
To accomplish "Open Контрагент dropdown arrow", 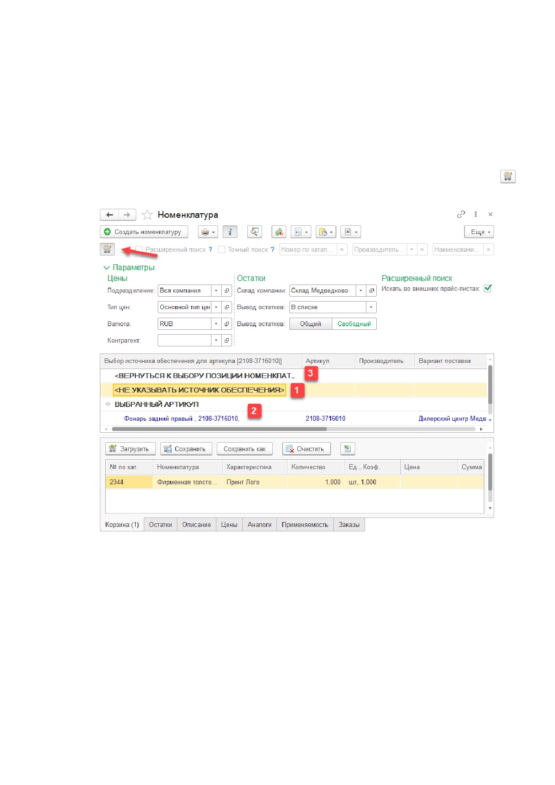I will pos(216,340).
